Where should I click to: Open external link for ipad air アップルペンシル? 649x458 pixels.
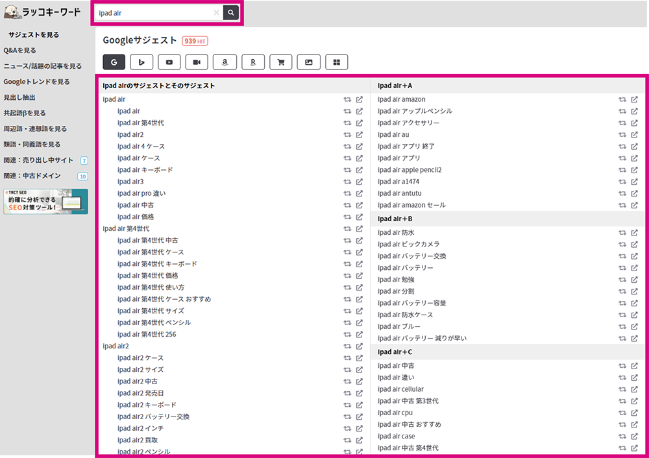point(634,112)
